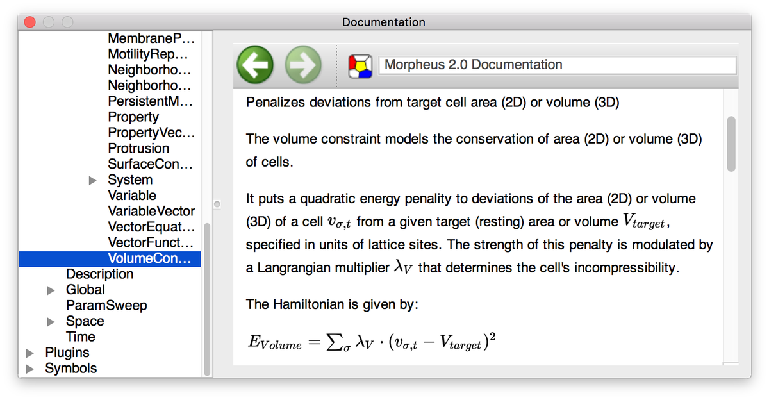Expand the Global tree node
Viewport: 769px width, 400px height.
coord(51,290)
